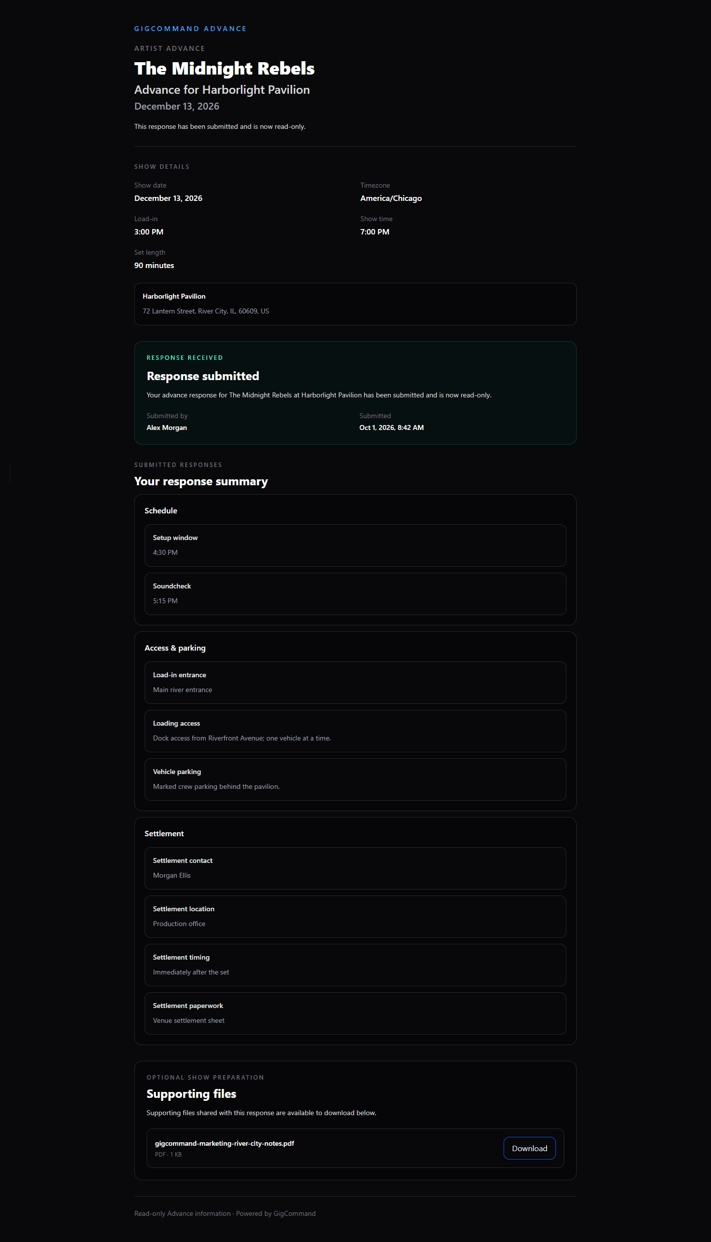
Task: Click the Main river entrance value
Action: (x=182, y=690)
